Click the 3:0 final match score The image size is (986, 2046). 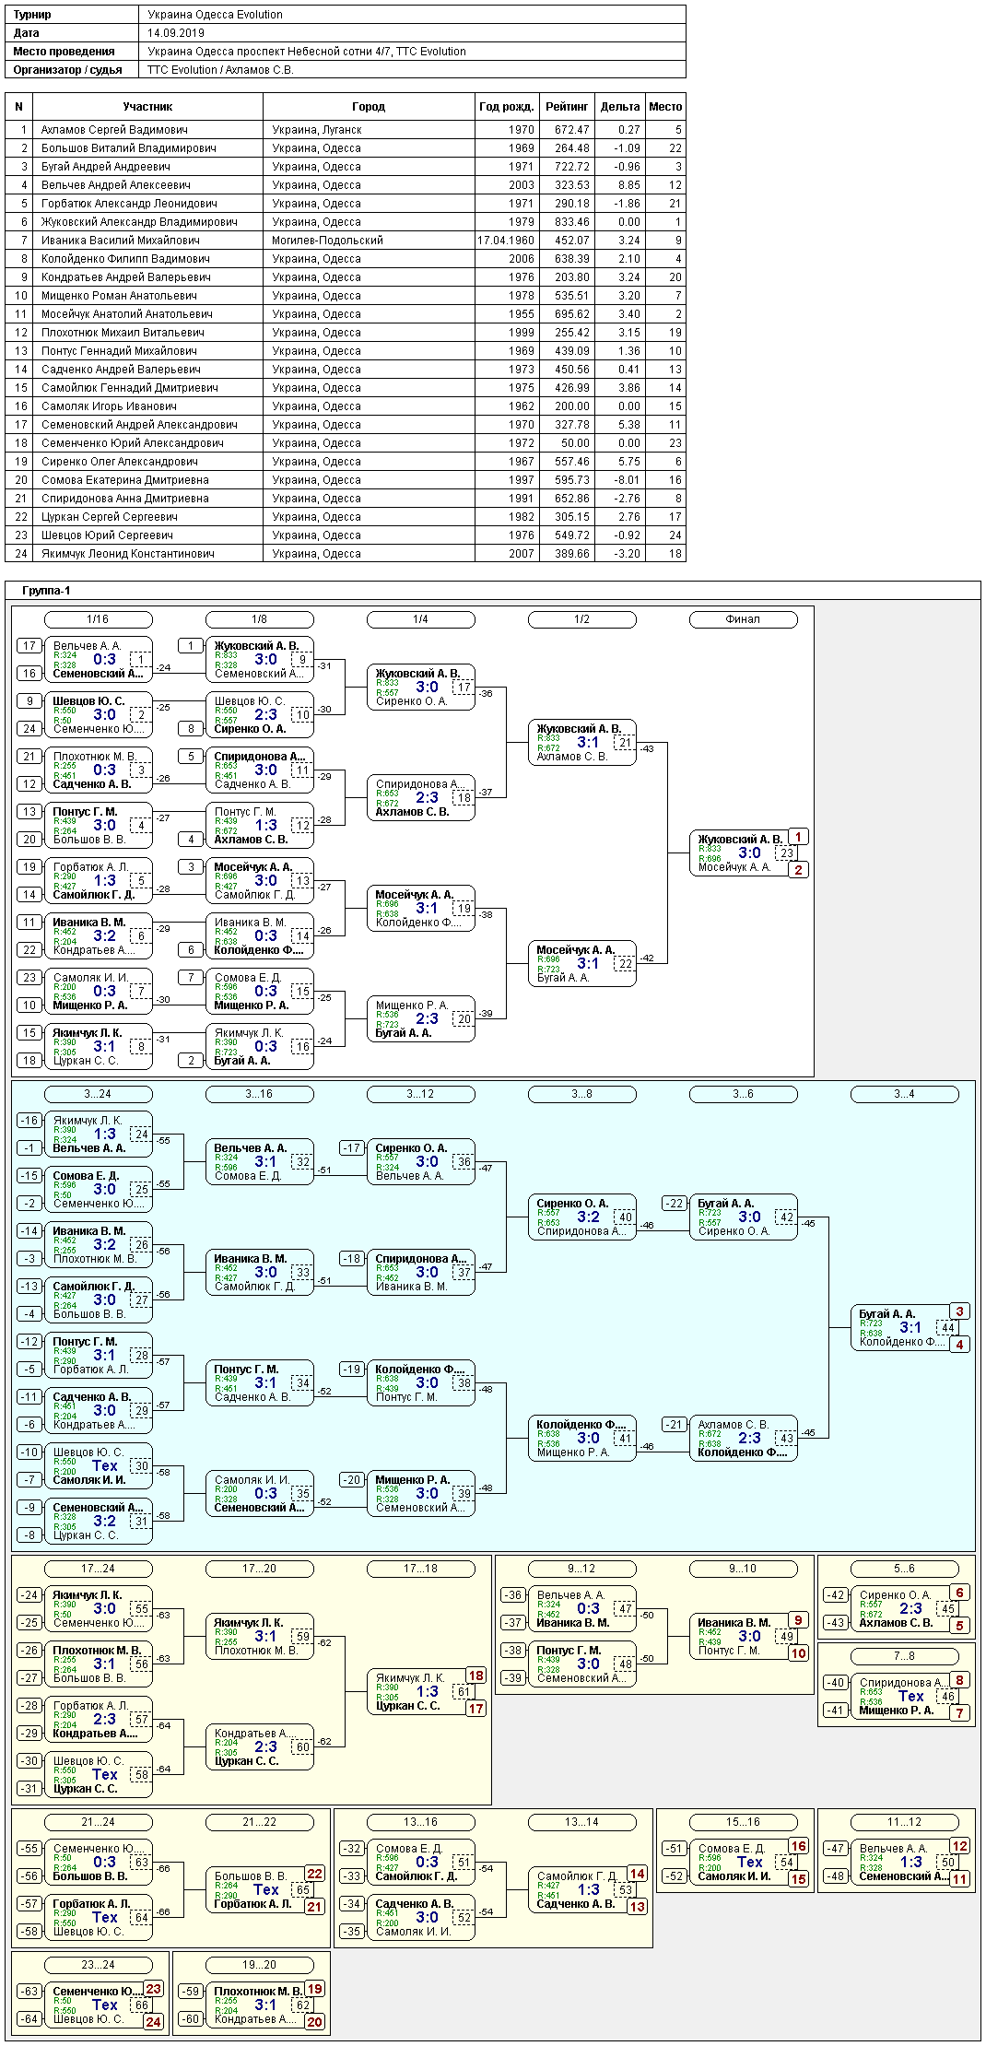[x=749, y=853]
